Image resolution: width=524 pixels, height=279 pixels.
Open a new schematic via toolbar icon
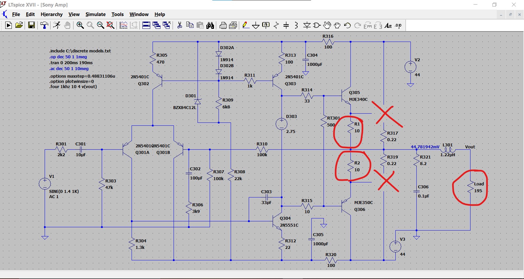coord(9,25)
